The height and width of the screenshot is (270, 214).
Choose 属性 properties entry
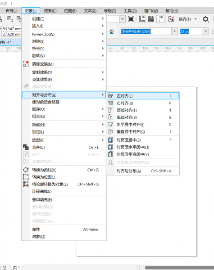click(x=64, y=229)
